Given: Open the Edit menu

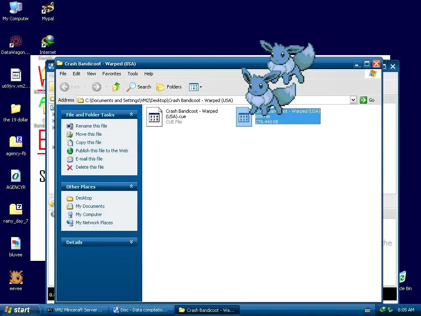Looking at the screenshot, I should pos(76,74).
